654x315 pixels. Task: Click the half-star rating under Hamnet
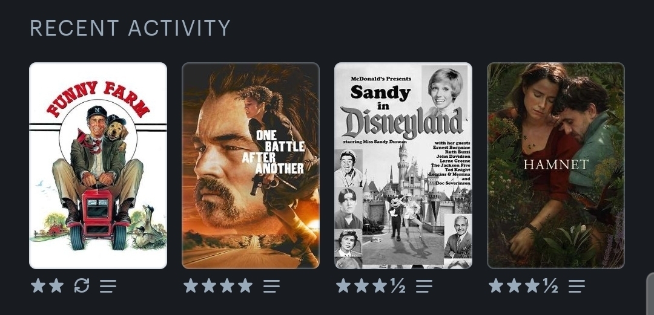(x=550, y=286)
